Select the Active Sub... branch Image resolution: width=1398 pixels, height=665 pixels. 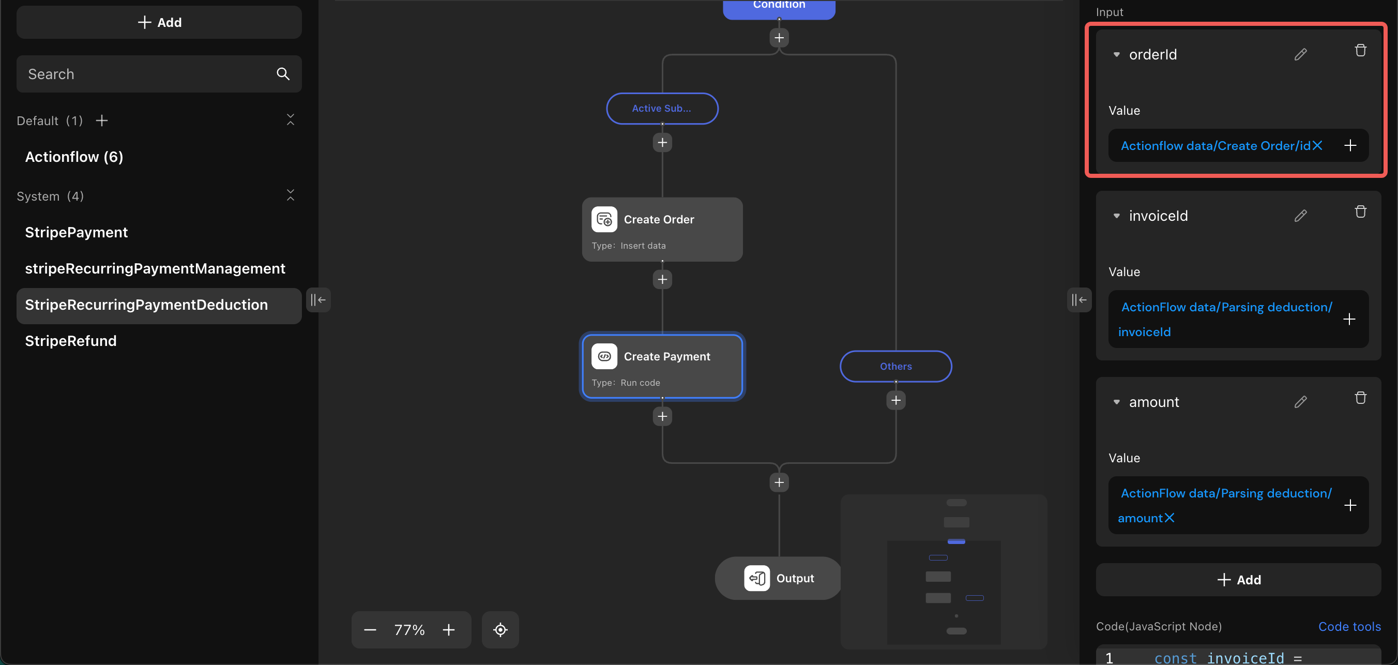click(662, 109)
